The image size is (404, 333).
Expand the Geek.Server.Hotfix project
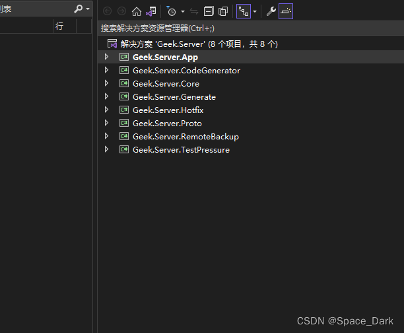[106, 110]
